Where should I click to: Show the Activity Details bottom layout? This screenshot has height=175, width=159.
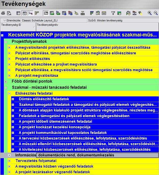(46, 13)
